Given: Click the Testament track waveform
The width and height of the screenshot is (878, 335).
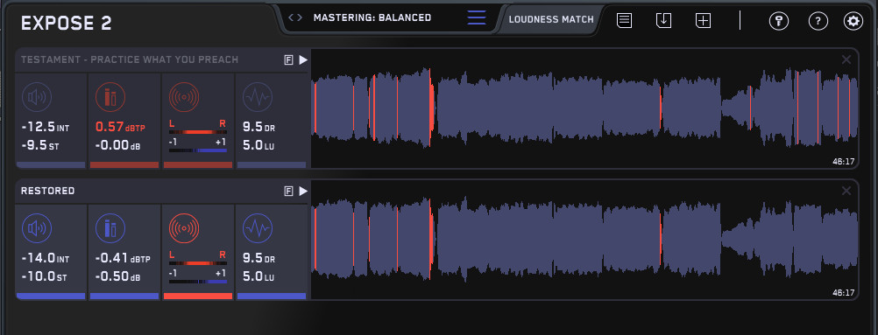Looking at the screenshot, I should [x=584, y=108].
